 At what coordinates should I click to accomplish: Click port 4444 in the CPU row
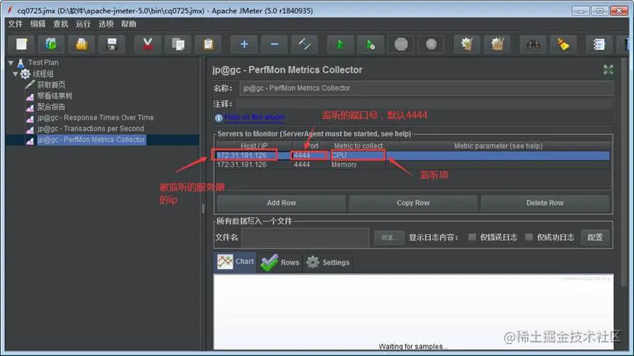[311, 156]
